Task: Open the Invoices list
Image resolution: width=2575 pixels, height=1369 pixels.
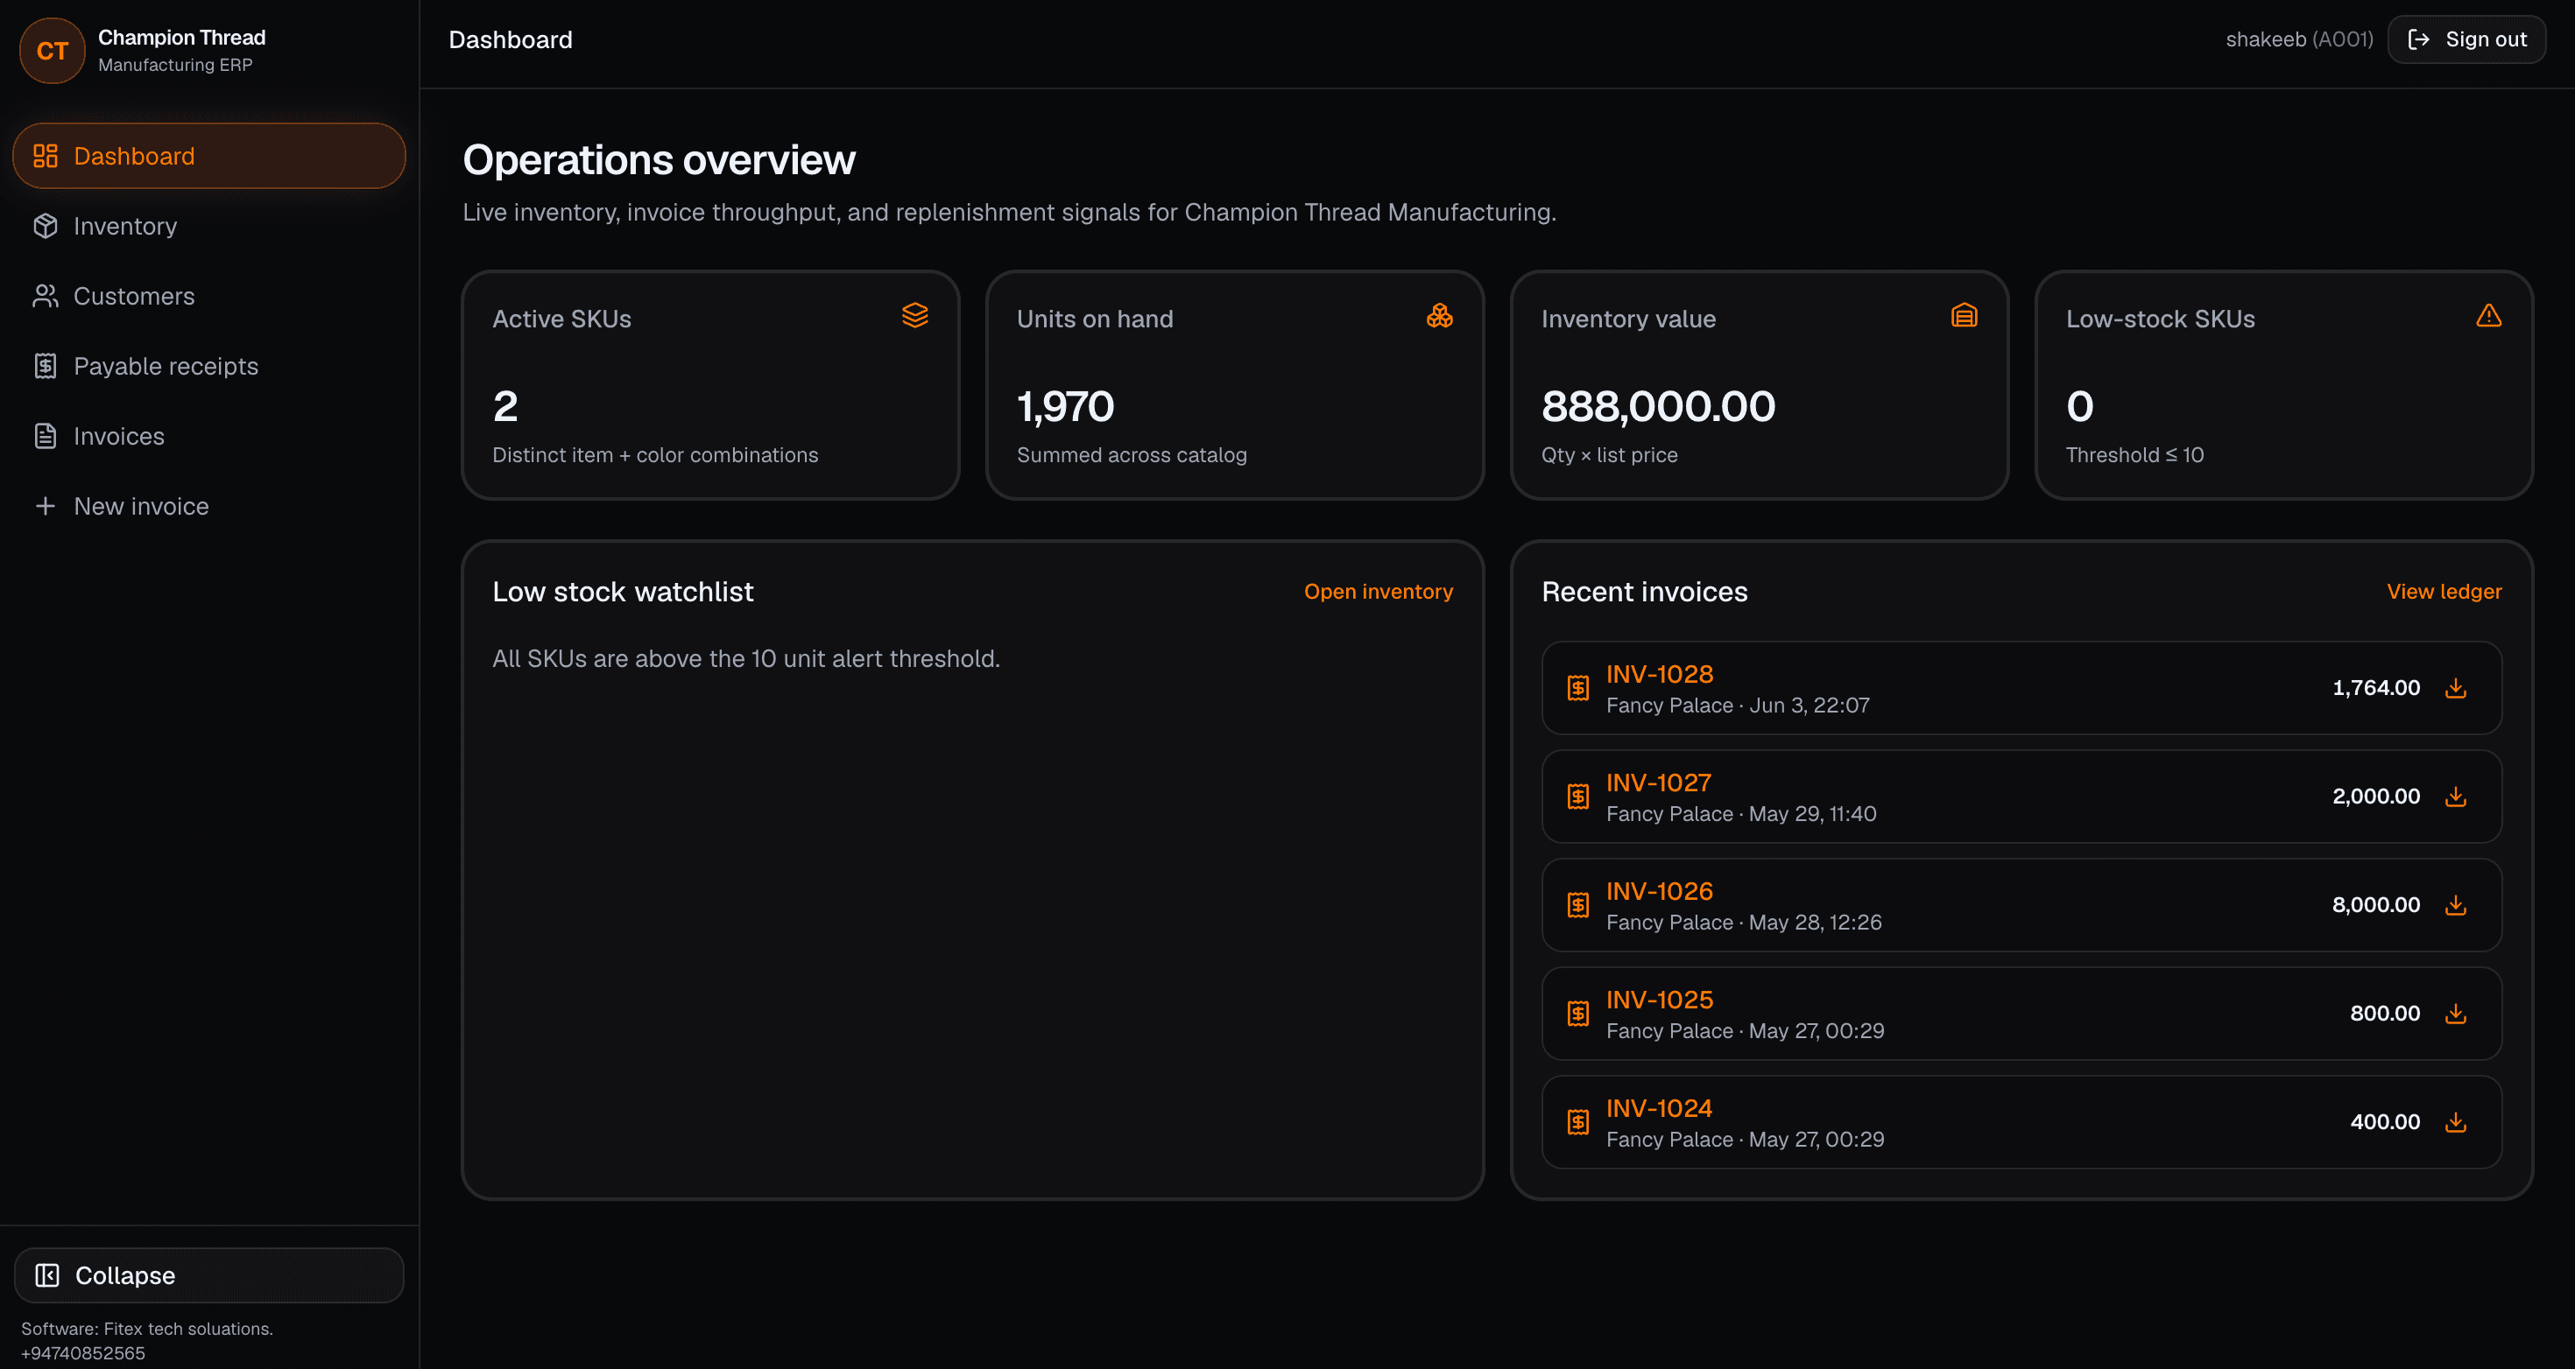Action: click(x=209, y=436)
